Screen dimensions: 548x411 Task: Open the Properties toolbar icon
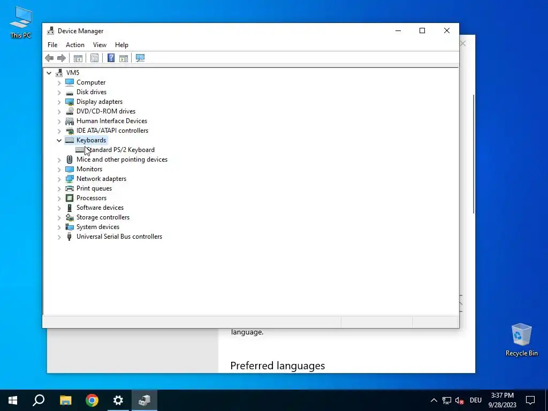94,58
